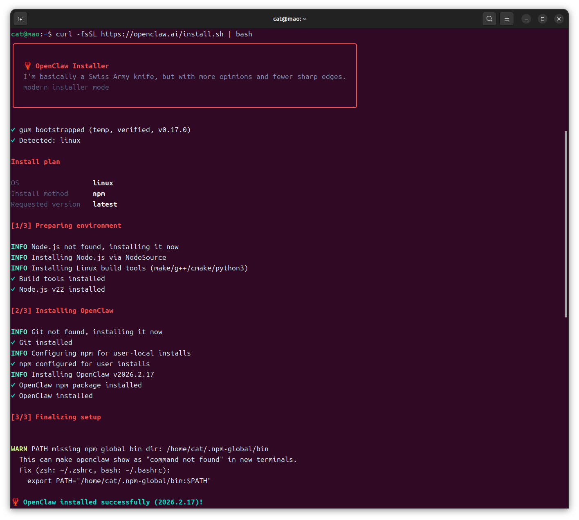
Task: Click the 'Git installed' line
Action: coord(42,342)
